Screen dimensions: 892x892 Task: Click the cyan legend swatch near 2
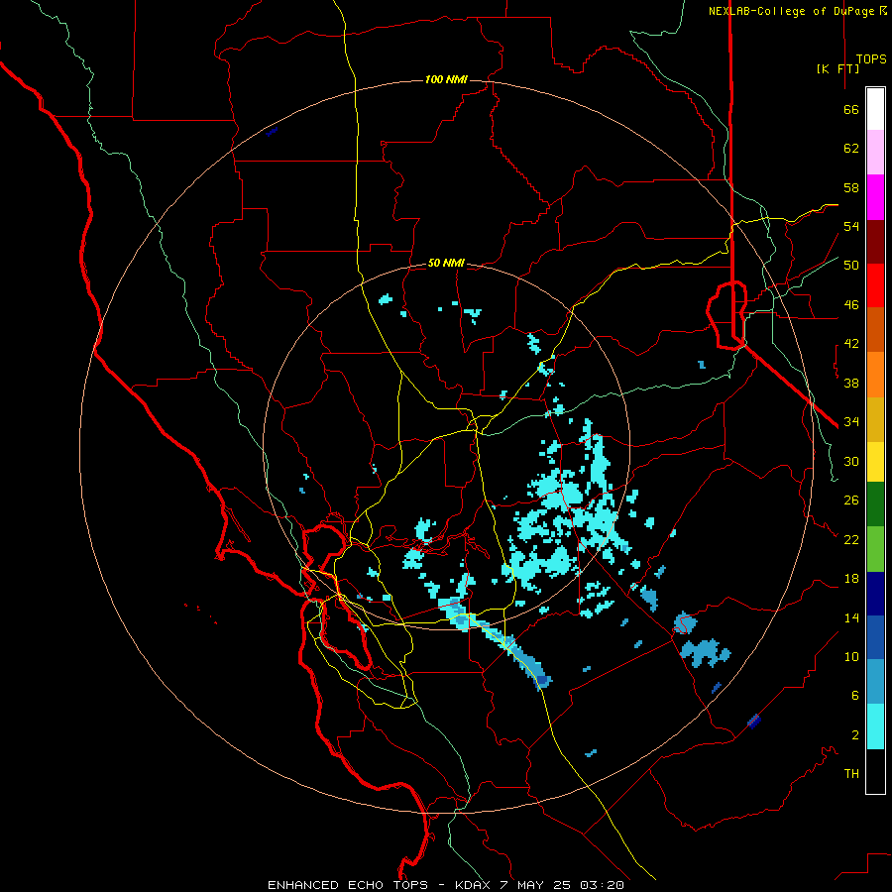click(x=875, y=726)
